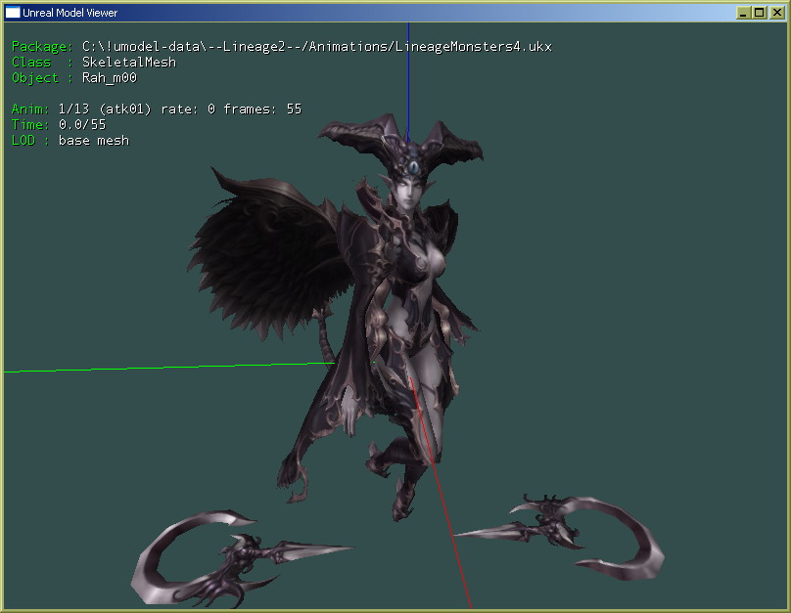
Task: Click the rate: 0 value
Action: point(188,109)
